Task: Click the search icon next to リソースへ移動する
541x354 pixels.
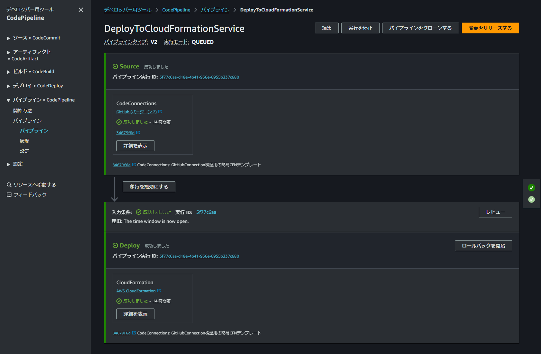Action: click(9, 184)
